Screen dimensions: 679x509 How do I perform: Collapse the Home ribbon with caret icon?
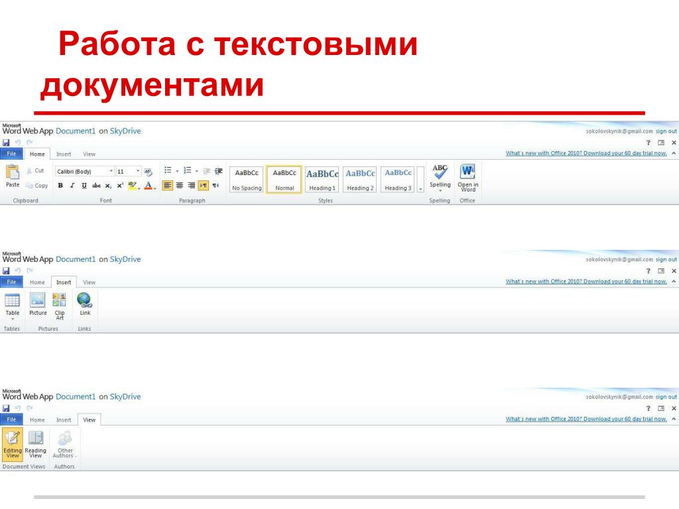coord(674,153)
